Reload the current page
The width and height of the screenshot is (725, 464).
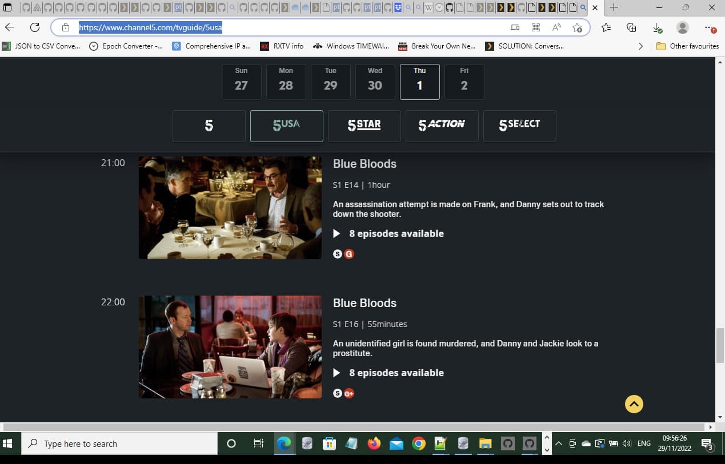coord(35,27)
